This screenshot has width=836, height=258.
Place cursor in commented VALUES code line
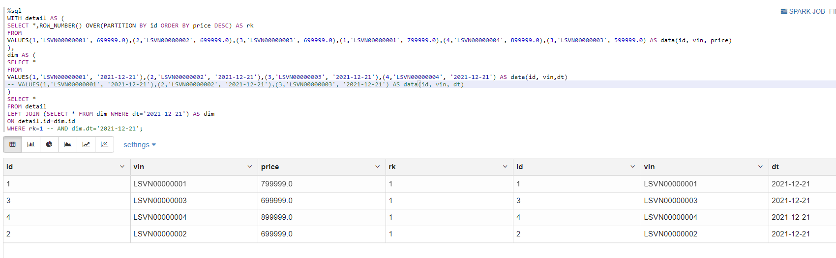(236, 84)
